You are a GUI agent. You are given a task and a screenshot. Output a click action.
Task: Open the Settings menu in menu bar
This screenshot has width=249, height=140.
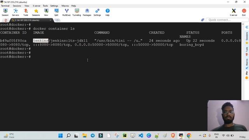54,6
